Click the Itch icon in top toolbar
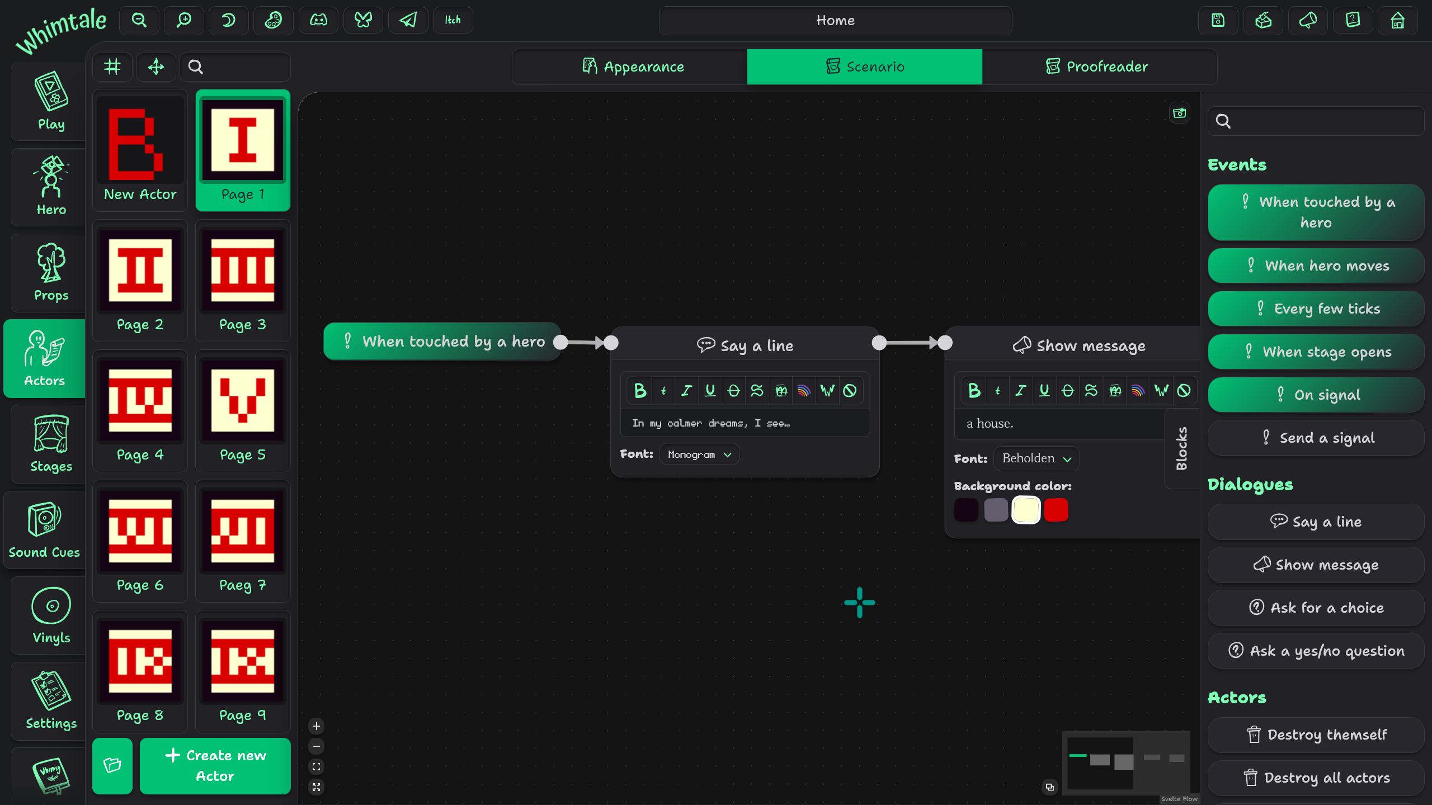1432x805 pixels. (453, 21)
